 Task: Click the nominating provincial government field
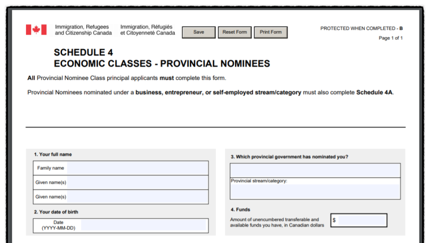[315, 170]
